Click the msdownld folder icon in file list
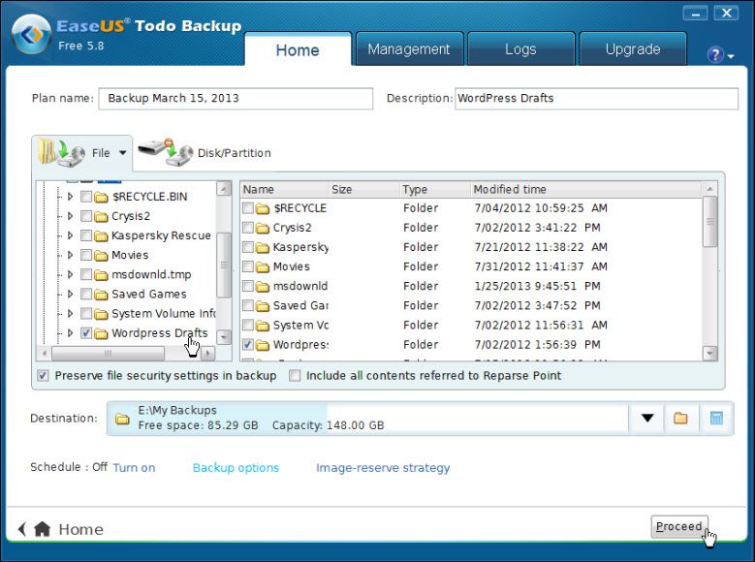755x562 pixels. pyautogui.click(x=263, y=287)
